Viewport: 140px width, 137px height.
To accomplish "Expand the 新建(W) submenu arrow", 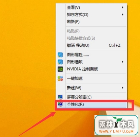I will [x=122, y=88].
